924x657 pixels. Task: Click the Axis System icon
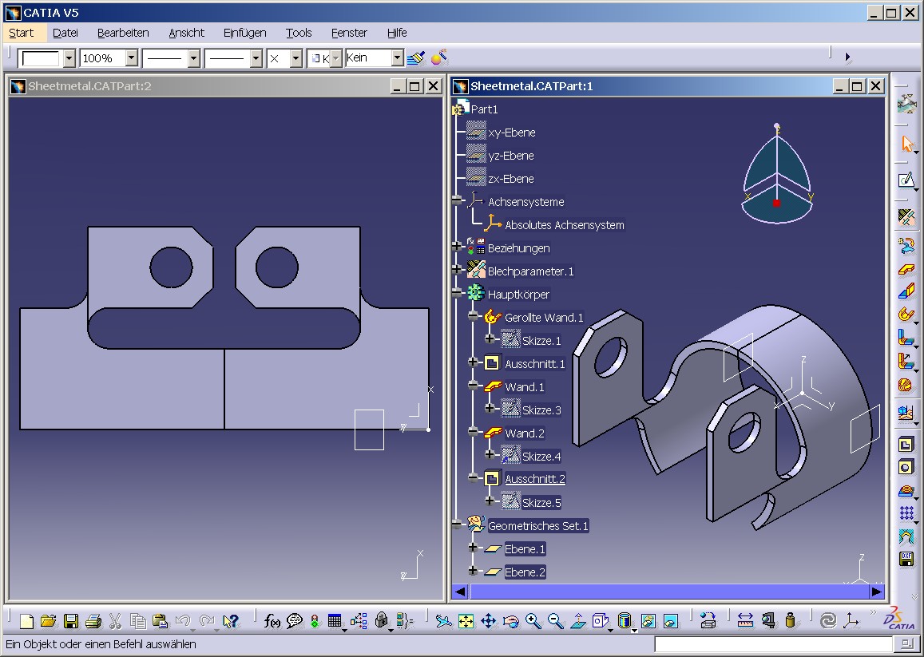click(x=851, y=620)
